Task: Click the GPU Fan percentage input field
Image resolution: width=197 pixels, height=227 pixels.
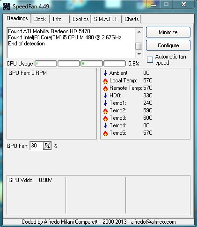Action: coord(36,146)
